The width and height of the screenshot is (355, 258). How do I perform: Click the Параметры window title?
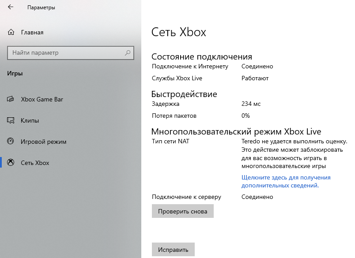41,7
